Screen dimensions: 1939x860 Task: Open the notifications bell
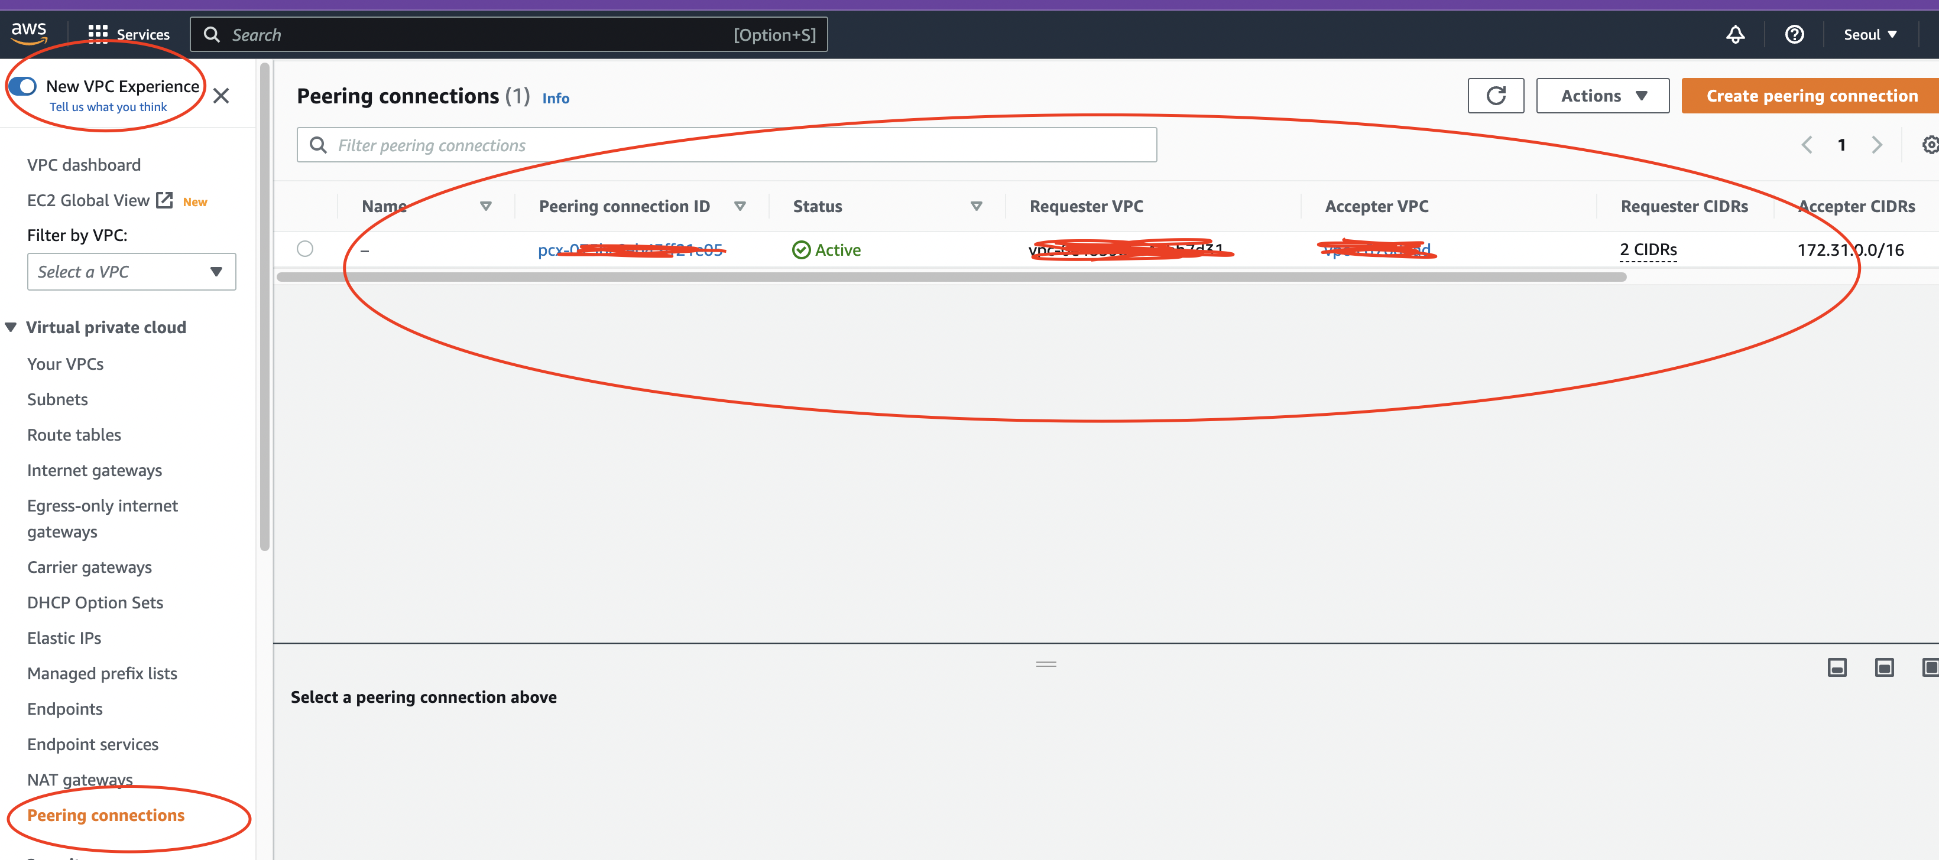tap(1734, 35)
